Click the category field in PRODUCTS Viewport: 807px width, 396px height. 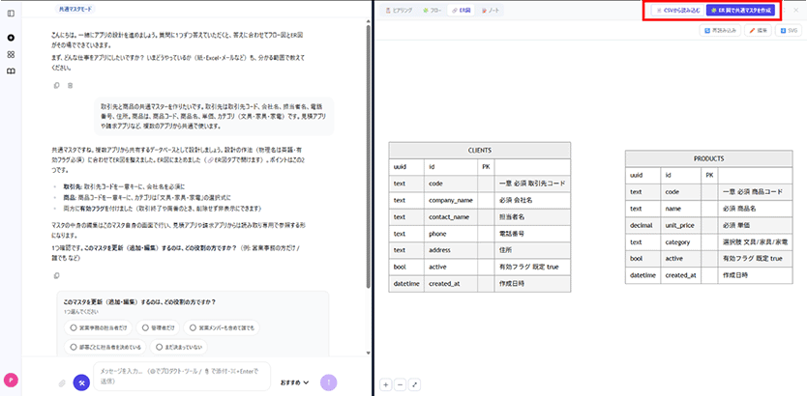coord(681,241)
